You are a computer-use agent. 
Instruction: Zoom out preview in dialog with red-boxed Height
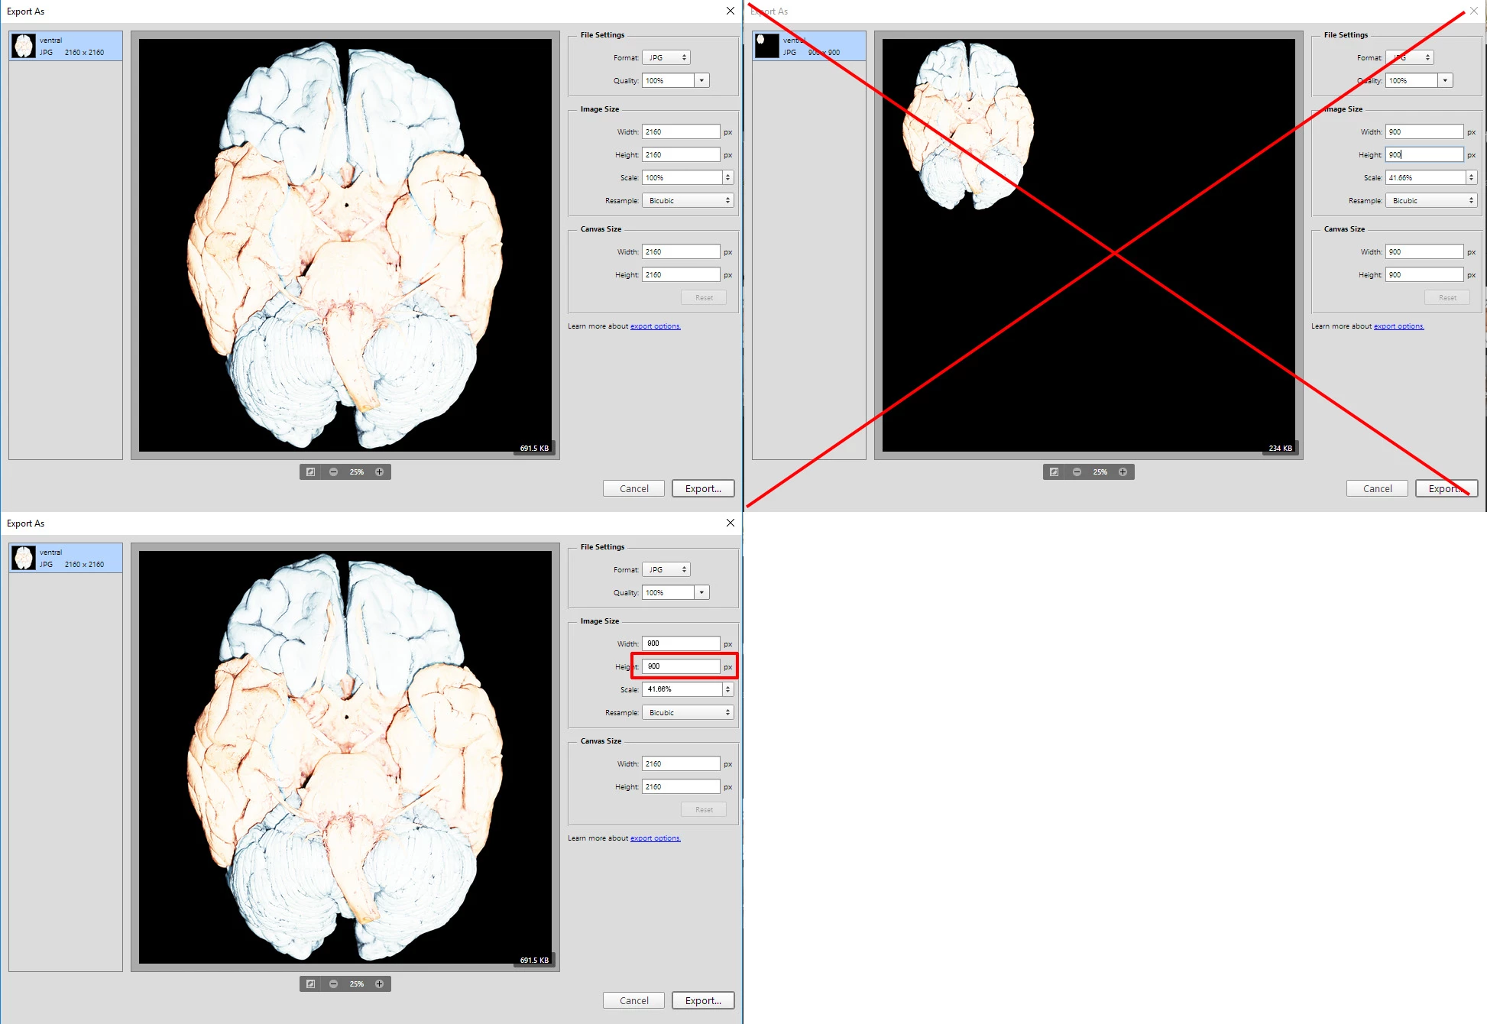(x=333, y=984)
